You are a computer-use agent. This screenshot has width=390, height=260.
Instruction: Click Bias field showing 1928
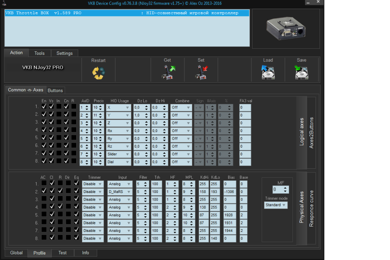pyautogui.click(x=230, y=215)
